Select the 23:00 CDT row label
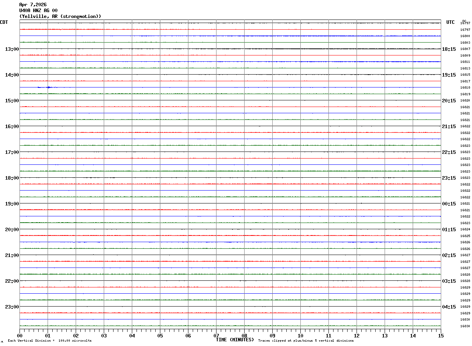The image size is (472, 346). click(12, 307)
